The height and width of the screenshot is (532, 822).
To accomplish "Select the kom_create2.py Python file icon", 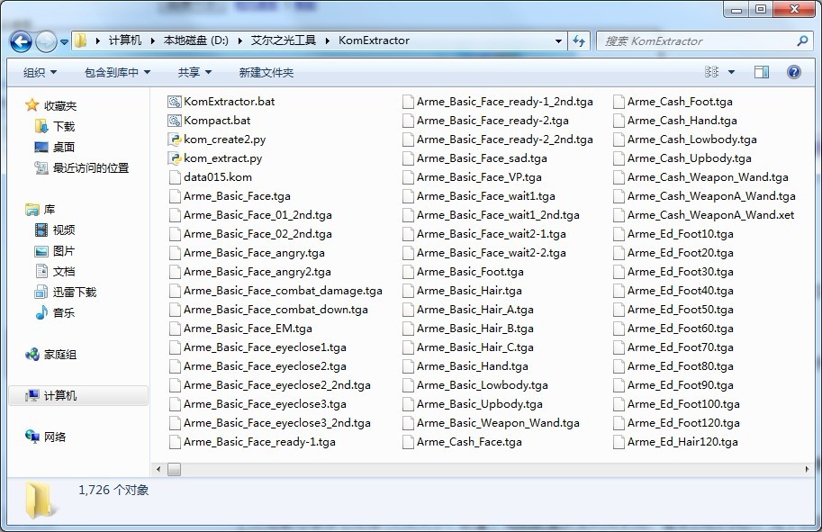I will pyautogui.click(x=175, y=140).
